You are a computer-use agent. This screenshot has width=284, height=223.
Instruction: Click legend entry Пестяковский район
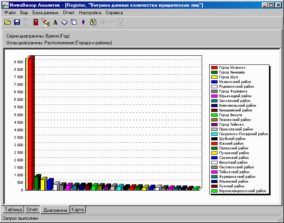point(237,167)
